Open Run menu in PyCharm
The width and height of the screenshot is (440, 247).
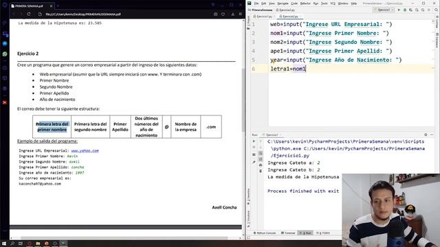point(316,3)
